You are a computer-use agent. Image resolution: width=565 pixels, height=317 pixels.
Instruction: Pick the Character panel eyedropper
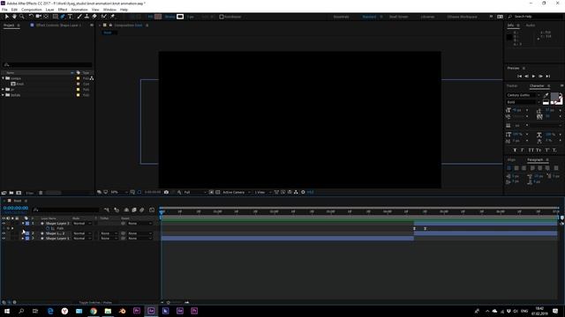pyautogui.click(x=546, y=96)
